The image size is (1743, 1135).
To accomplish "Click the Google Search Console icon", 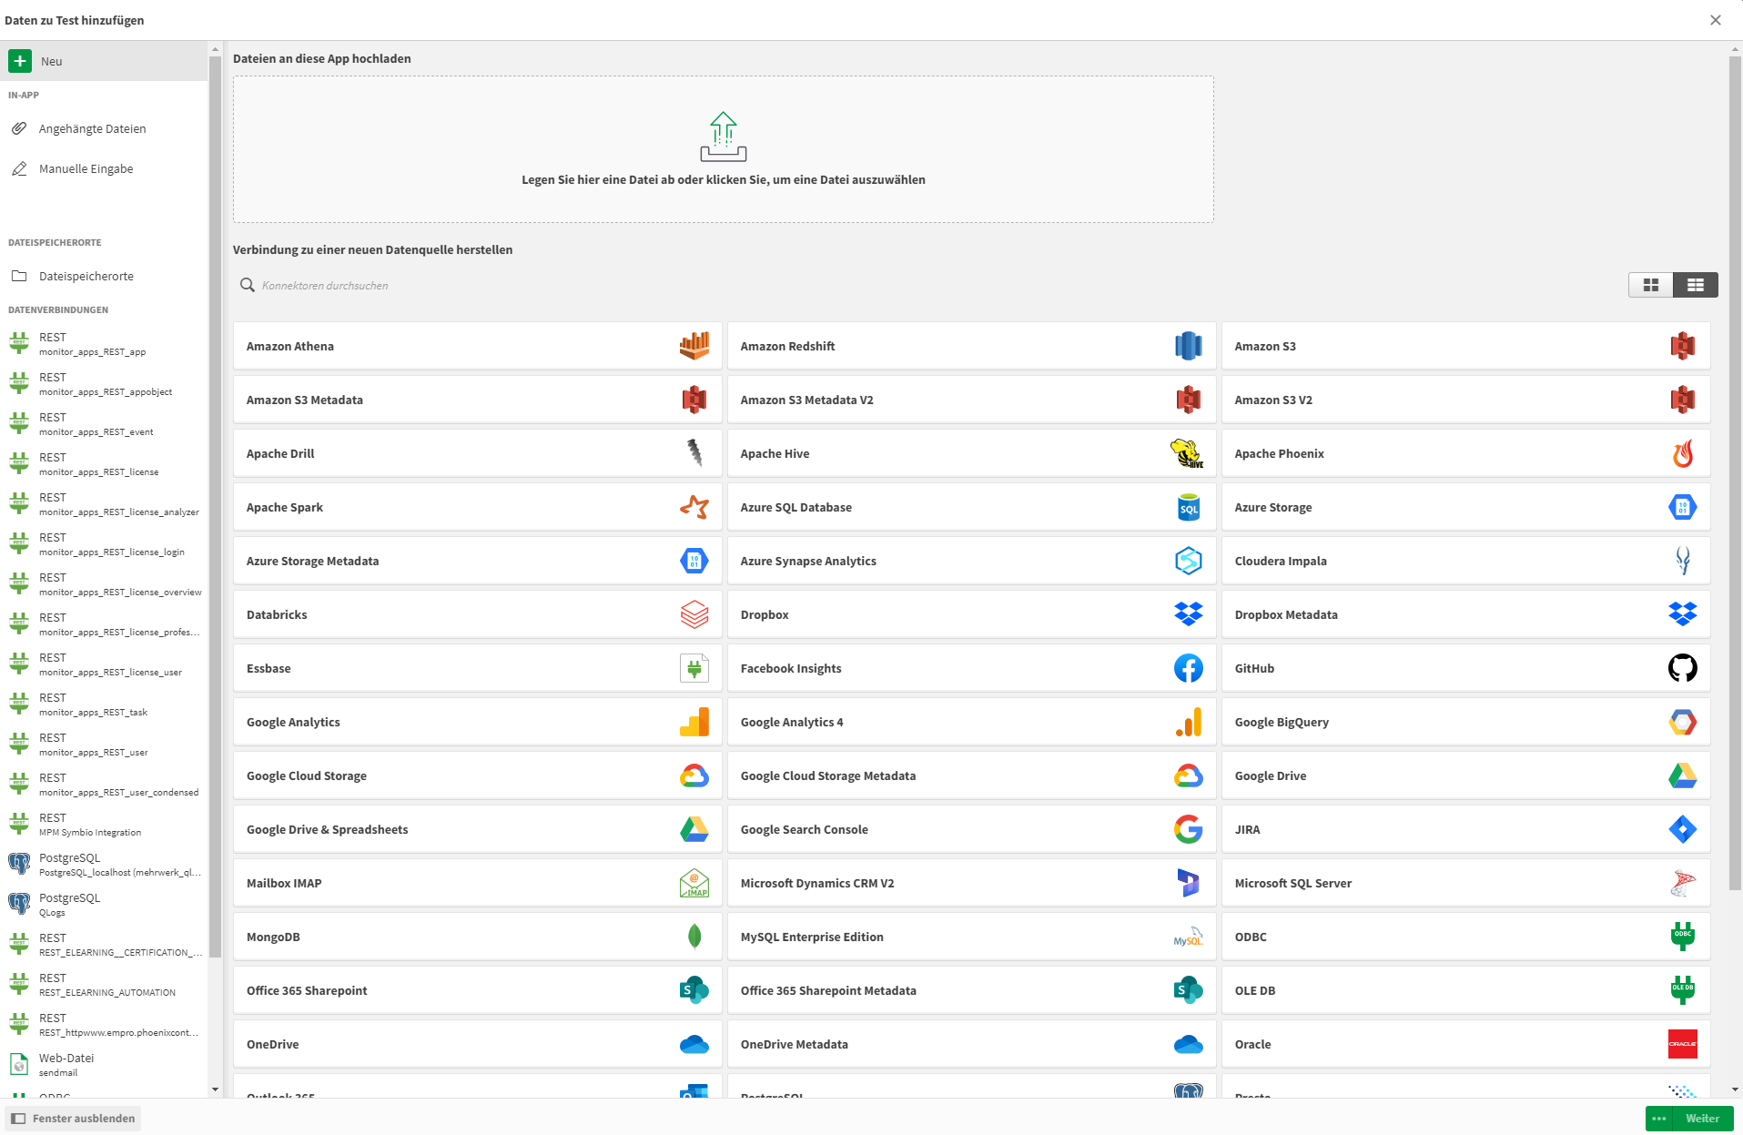I will [x=1188, y=829].
